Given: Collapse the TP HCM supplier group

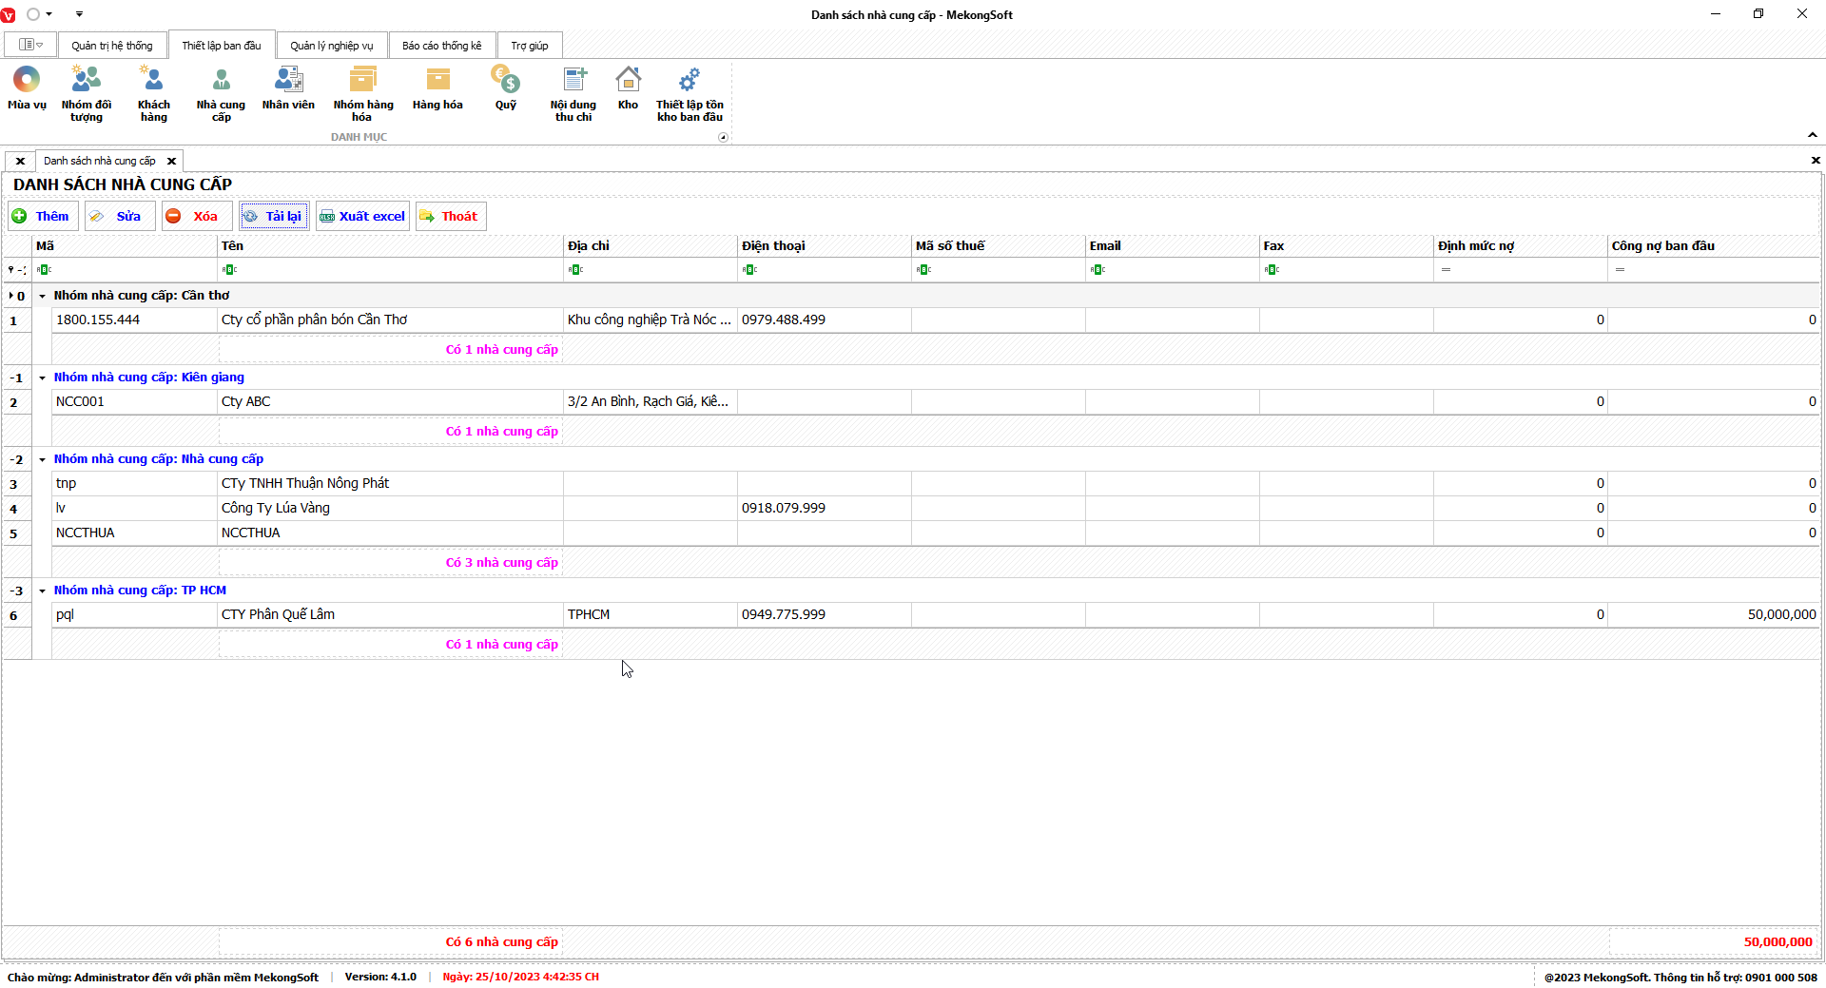Looking at the screenshot, I should pos(42,591).
